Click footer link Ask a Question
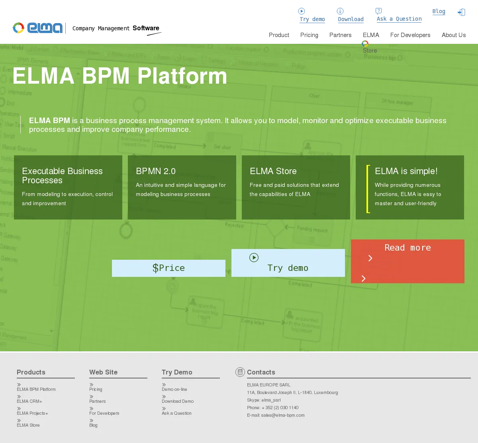 pyautogui.click(x=176, y=413)
